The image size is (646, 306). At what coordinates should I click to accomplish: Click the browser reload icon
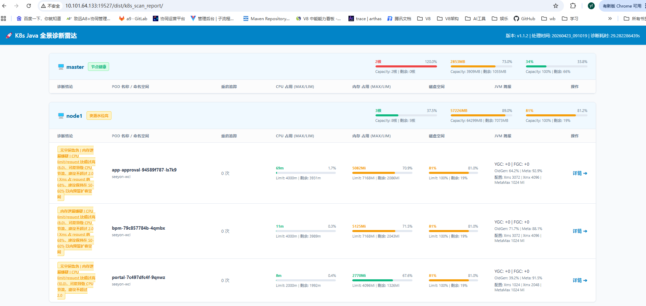(x=29, y=6)
